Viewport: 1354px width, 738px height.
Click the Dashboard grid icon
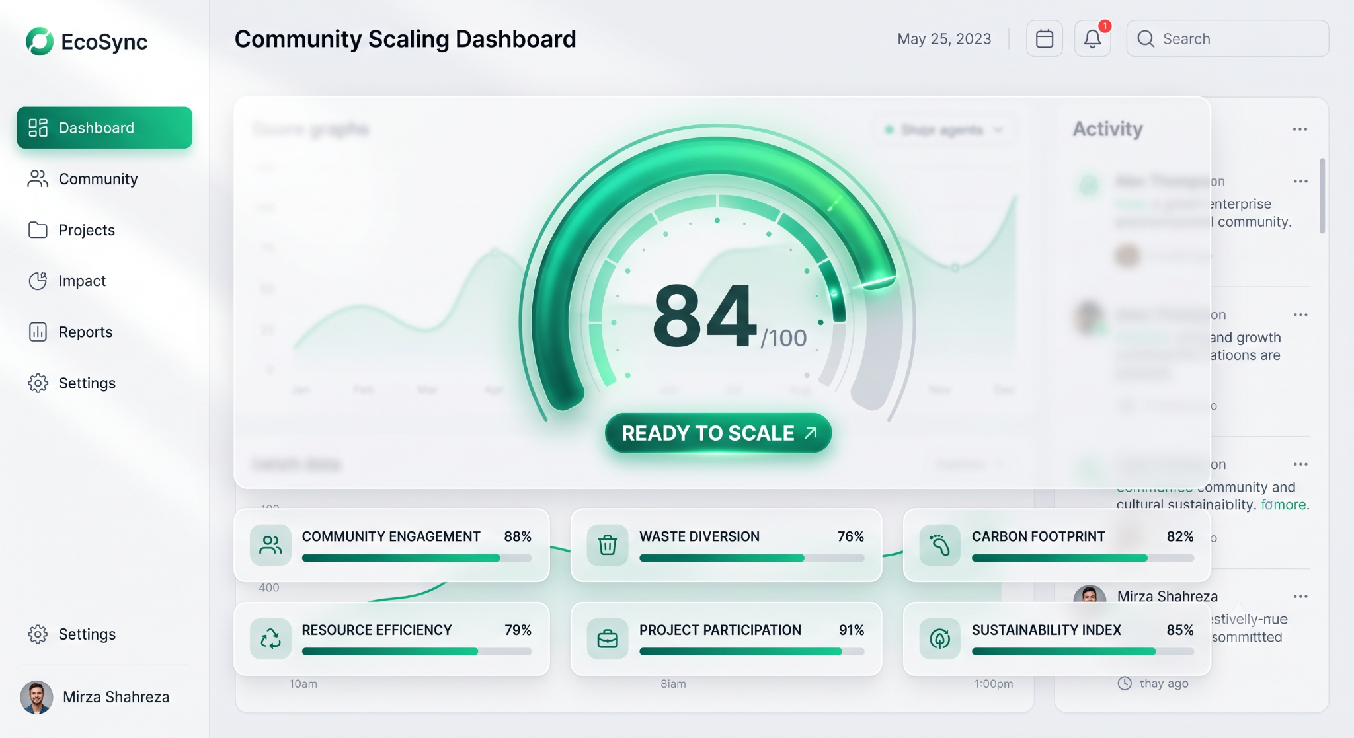click(x=38, y=128)
